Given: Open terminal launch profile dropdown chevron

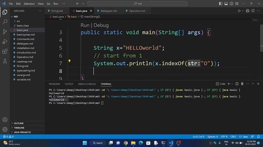Looking at the screenshot, I should (232, 84).
